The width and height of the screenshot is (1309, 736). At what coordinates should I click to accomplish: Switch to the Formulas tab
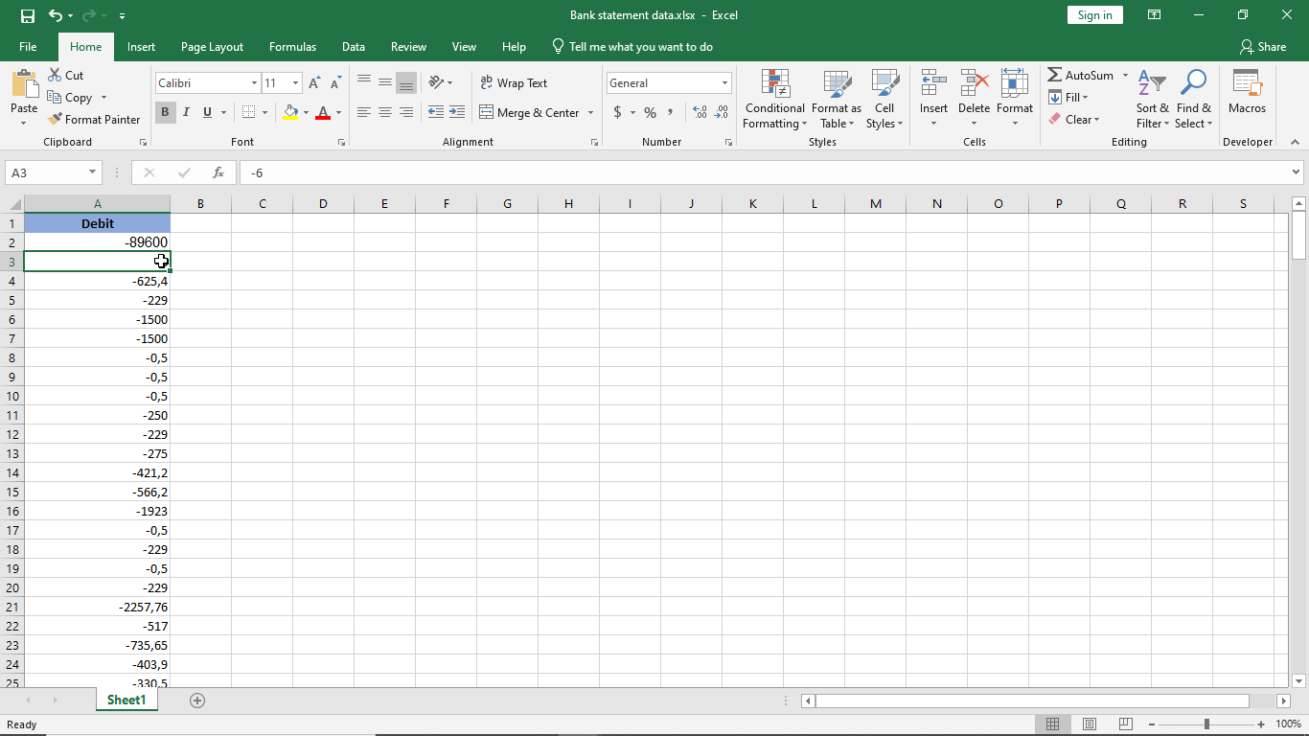(292, 46)
